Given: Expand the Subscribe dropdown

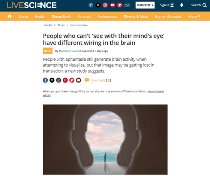Looking at the screenshot, I should pos(145,5).
